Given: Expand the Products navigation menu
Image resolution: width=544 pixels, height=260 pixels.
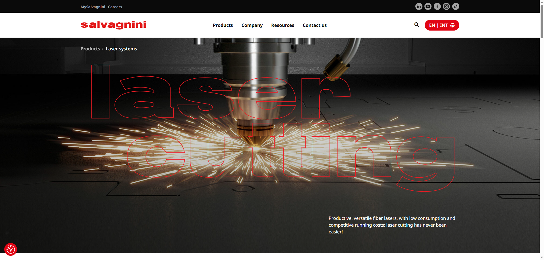Looking at the screenshot, I should pos(223,25).
